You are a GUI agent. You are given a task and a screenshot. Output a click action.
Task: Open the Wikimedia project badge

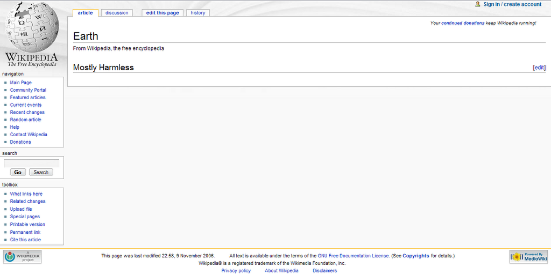[23, 257]
